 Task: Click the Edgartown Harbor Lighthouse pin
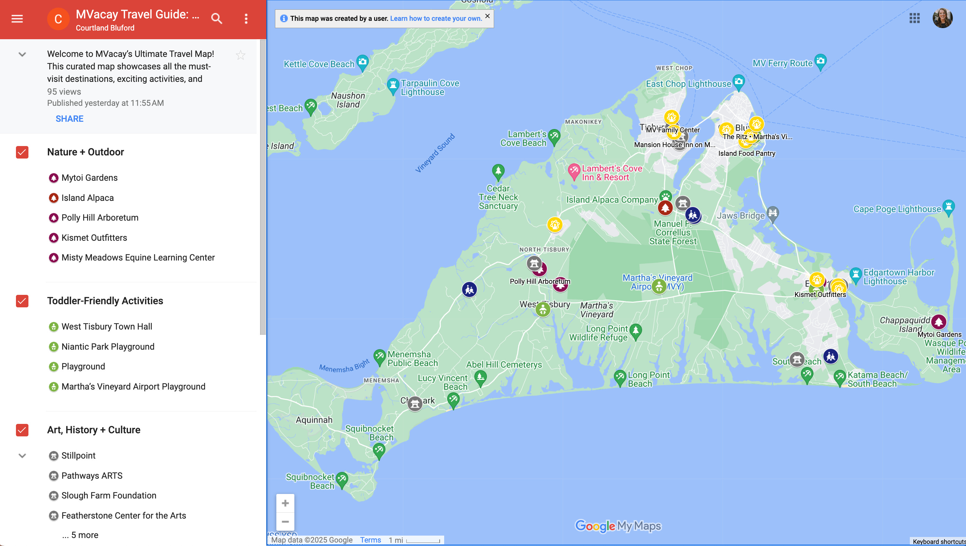(855, 275)
